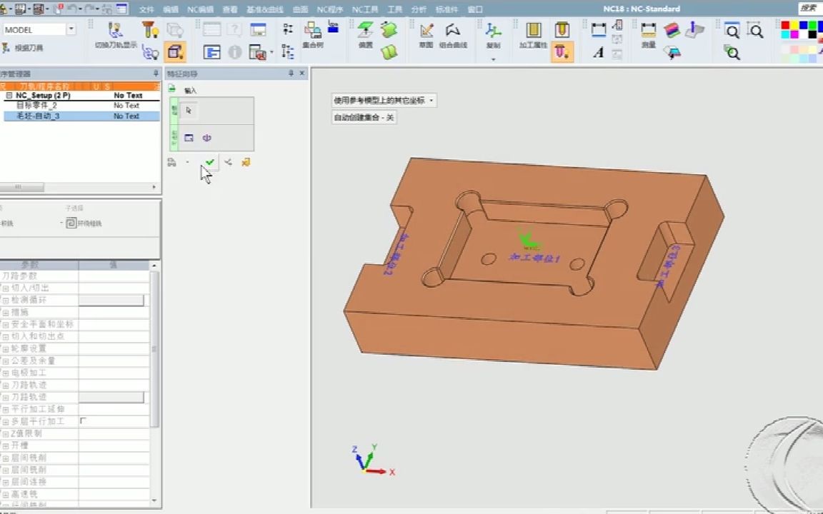Viewport: 823px width, 514px height.
Task: Open the NC程序 menu
Action: click(x=329, y=9)
